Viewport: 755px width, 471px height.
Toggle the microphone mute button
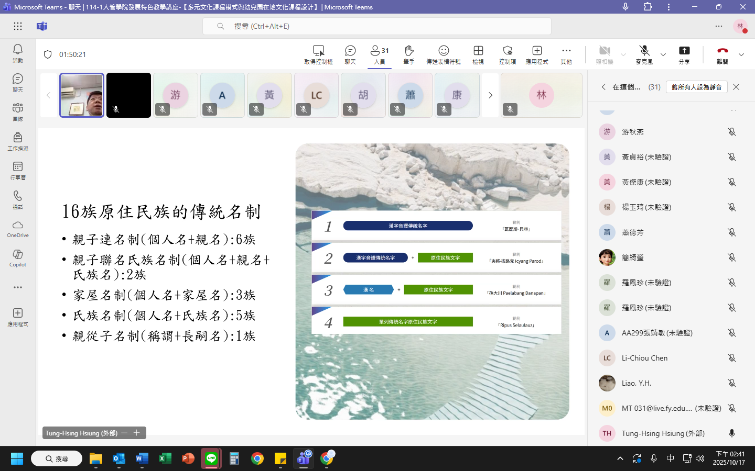coord(644,54)
